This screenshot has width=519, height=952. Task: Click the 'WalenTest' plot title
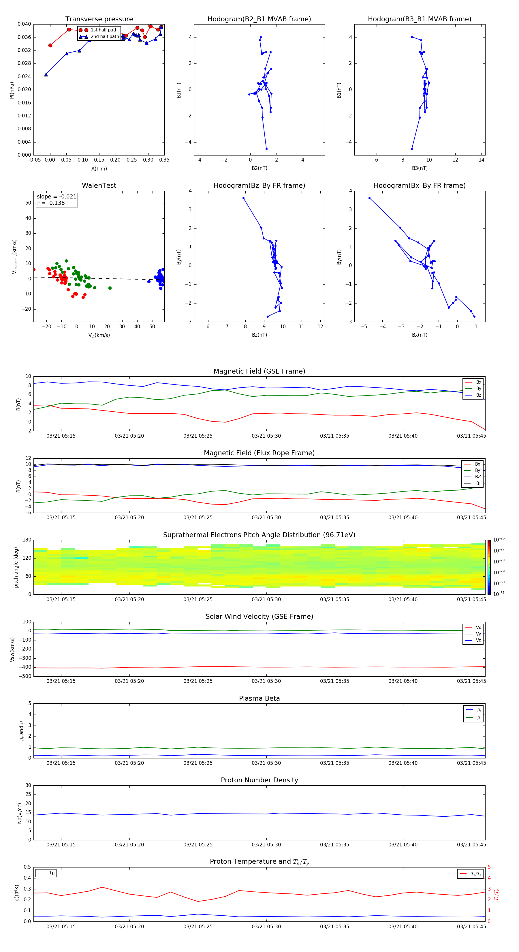[99, 185]
